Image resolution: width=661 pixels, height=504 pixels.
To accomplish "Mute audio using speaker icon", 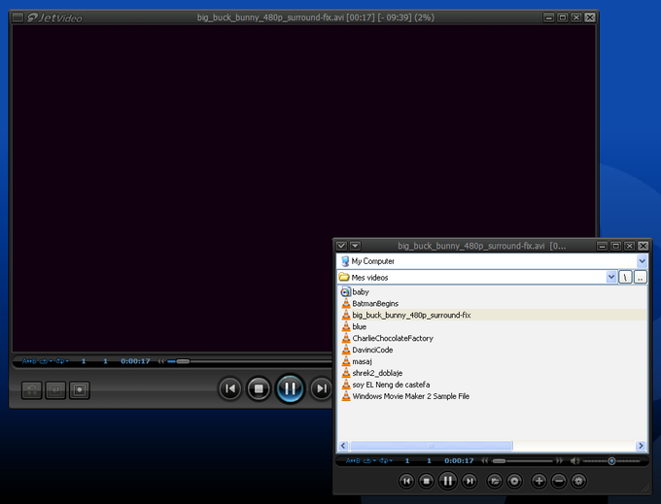I will point(574,460).
